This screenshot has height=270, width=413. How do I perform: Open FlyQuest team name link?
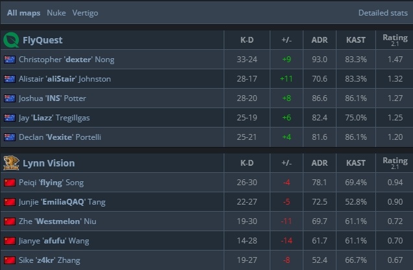click(43, 40)
